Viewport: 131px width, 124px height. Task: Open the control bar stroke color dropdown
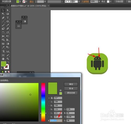[26, 2]
